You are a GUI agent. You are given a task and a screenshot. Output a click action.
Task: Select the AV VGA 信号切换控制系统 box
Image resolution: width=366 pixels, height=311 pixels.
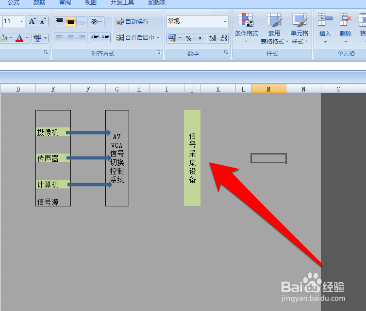point(117,158)
